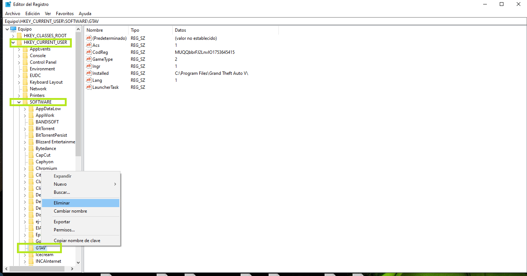
Task: Click the tree pane scroll-down arrow
Action: pos(78,262)
